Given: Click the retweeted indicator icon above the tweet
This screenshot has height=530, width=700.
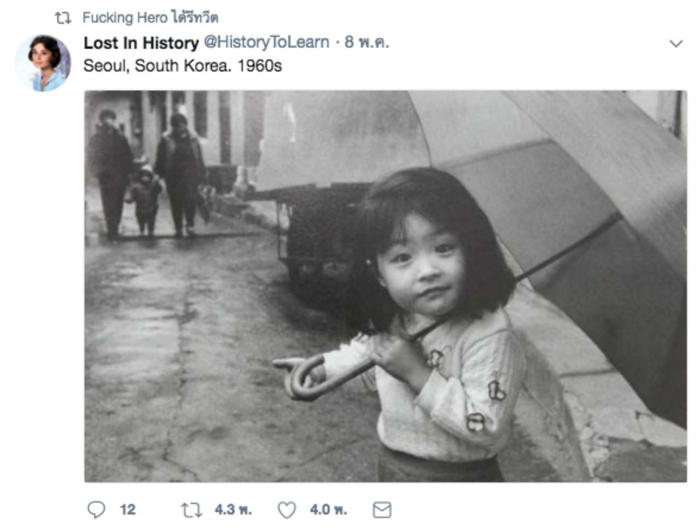Looking at the screenshot, I should 63,18.
